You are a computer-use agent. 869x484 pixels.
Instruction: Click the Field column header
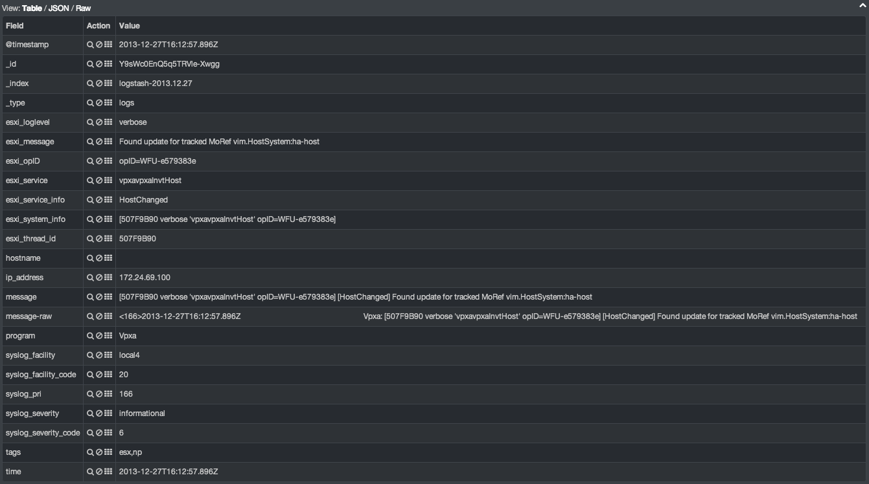tap(14, 26)
